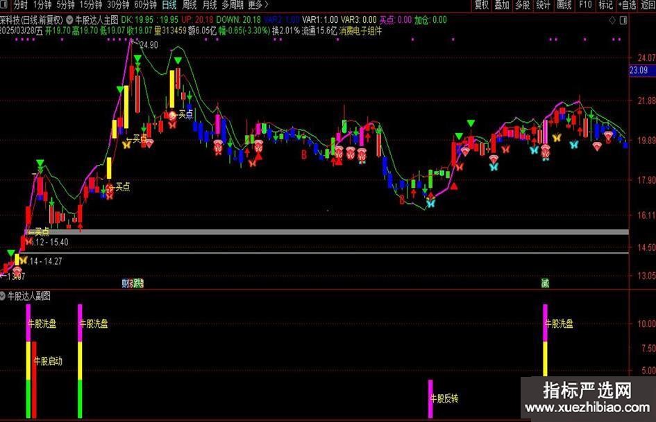656x422 pixels.
Task: Click the 24.90 high price label
Action: [149, 45]
